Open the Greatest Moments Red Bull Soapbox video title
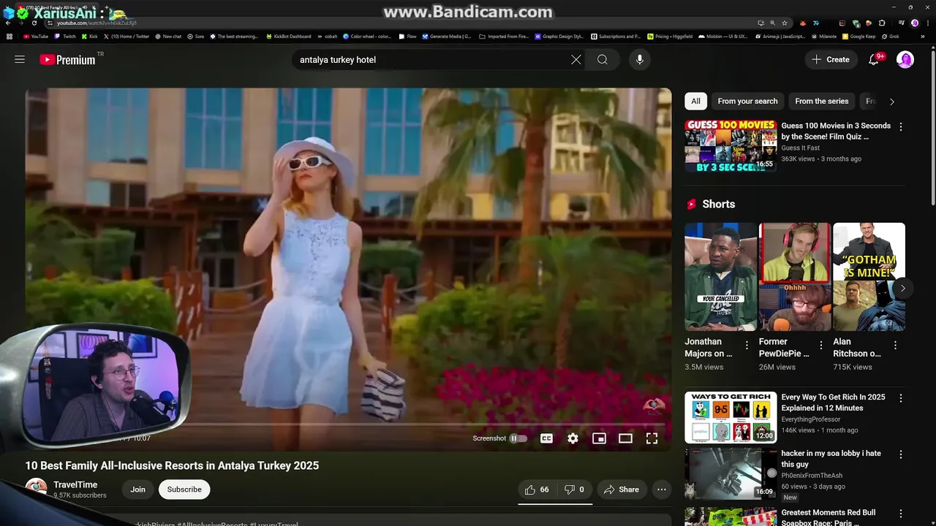Image resolution: width=936 pixels, height=526 pixels. click(x=829, y=518)
